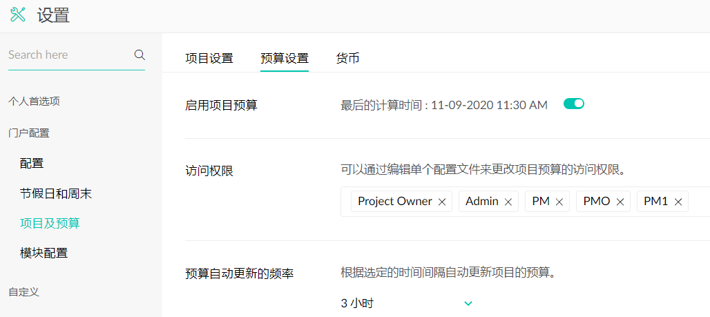
Task: Click the search magnifier icon
Action: tap(140, 55)
